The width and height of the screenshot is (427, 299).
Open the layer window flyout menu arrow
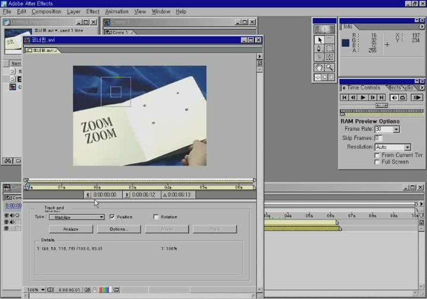(260, 56)
